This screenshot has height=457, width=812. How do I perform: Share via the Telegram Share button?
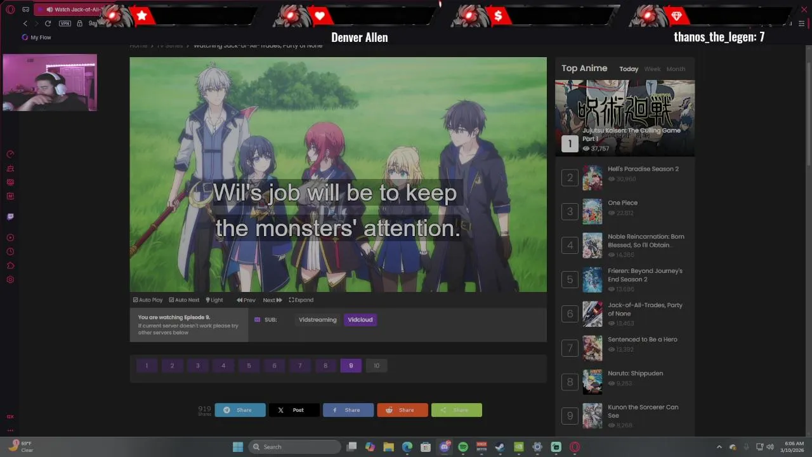point(240,410)
